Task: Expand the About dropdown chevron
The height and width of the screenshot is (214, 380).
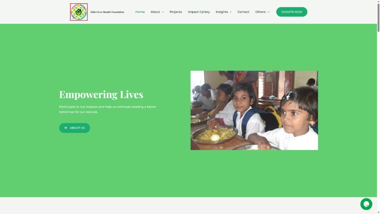Action: (163, 12)
